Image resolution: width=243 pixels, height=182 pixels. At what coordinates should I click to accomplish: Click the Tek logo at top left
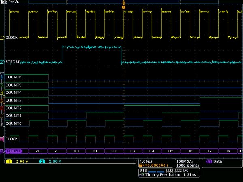click(3, 2)
